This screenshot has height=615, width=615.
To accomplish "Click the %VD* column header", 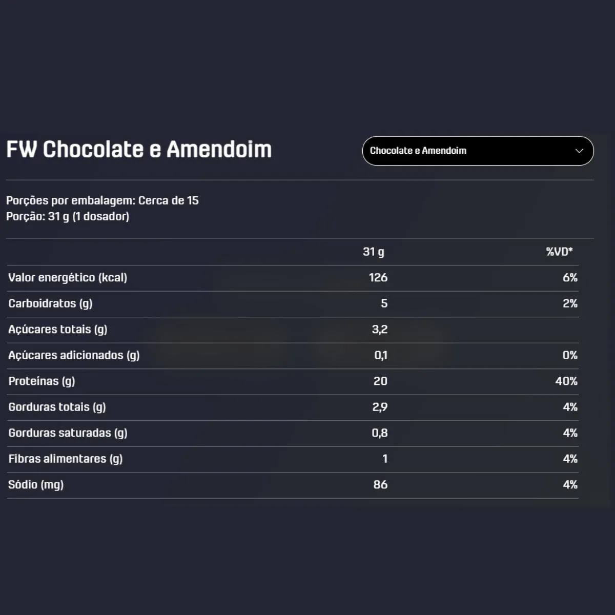I will [x=559, y=252].
